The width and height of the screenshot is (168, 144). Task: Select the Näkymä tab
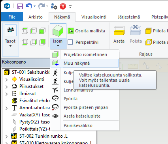pos(62,17)
